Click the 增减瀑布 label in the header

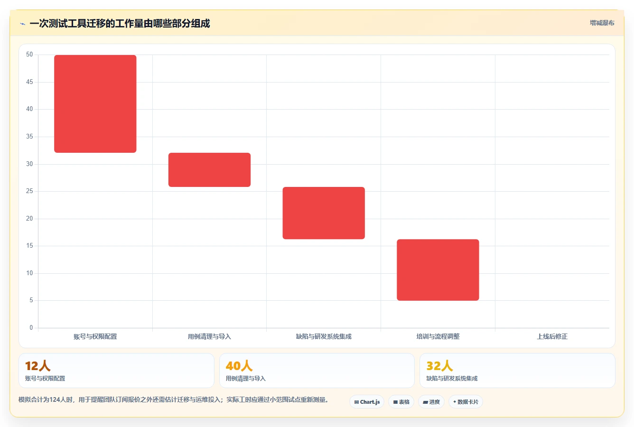coord(602,23)
